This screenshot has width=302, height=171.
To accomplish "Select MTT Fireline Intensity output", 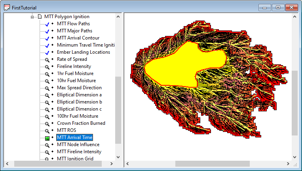I will 79,152.
